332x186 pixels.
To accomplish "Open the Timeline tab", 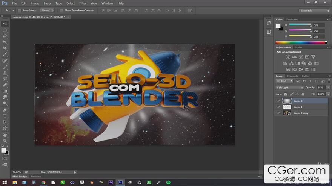I will pyautogui.click(x=36, y=177).
